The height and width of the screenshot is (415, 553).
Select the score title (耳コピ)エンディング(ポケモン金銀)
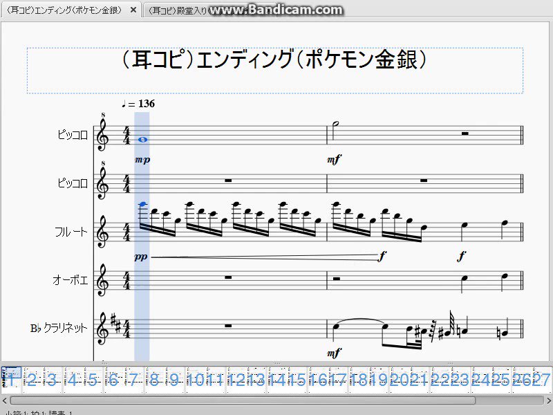(274, 59)
